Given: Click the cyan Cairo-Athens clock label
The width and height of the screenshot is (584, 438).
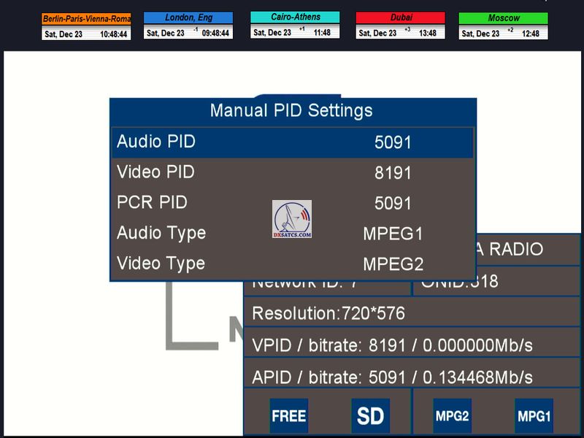Looking at the screenshot, I should (295, 17).
